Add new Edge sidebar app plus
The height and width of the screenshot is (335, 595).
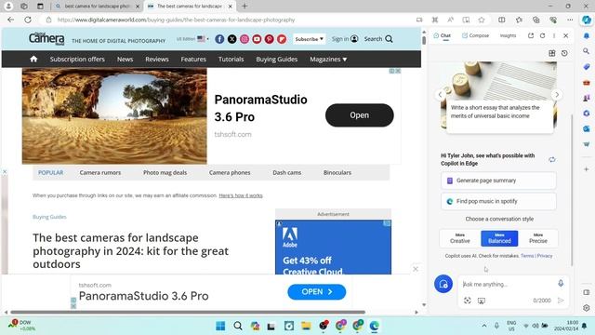click(587, 169)
